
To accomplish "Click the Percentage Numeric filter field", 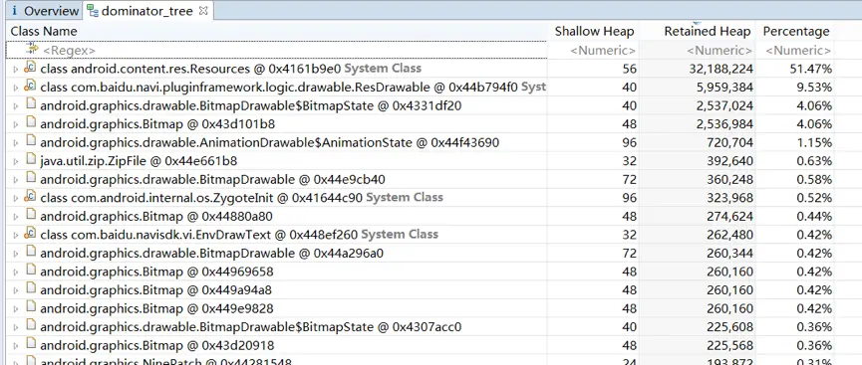I will (x=798, y=51).
